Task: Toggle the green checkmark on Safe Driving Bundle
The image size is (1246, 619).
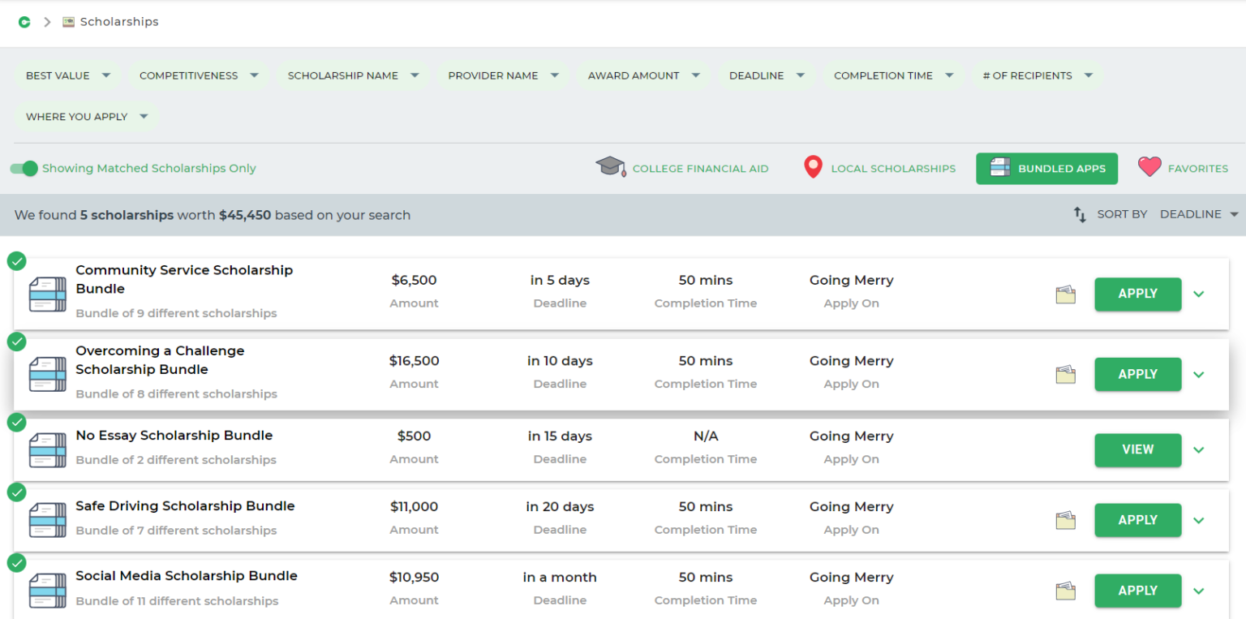Action: [16, 492]
